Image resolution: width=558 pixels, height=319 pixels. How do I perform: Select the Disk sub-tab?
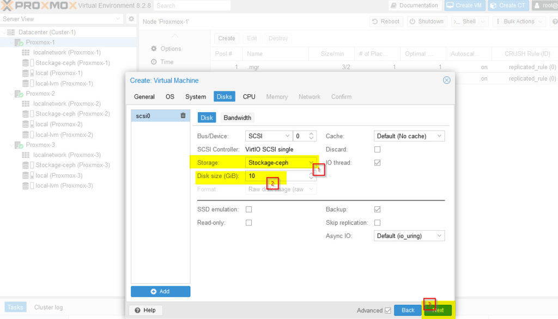tap(207, 118)
